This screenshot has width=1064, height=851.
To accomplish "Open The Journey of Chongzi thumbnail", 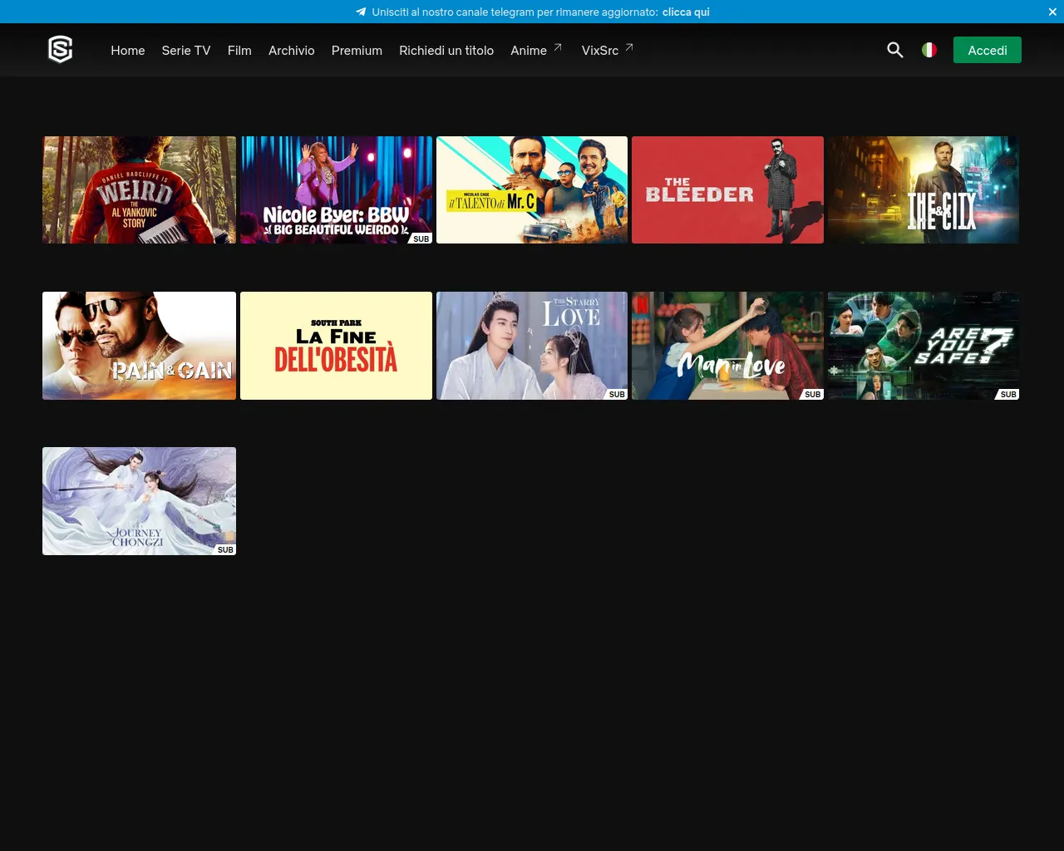I will (x=139, y=500).
